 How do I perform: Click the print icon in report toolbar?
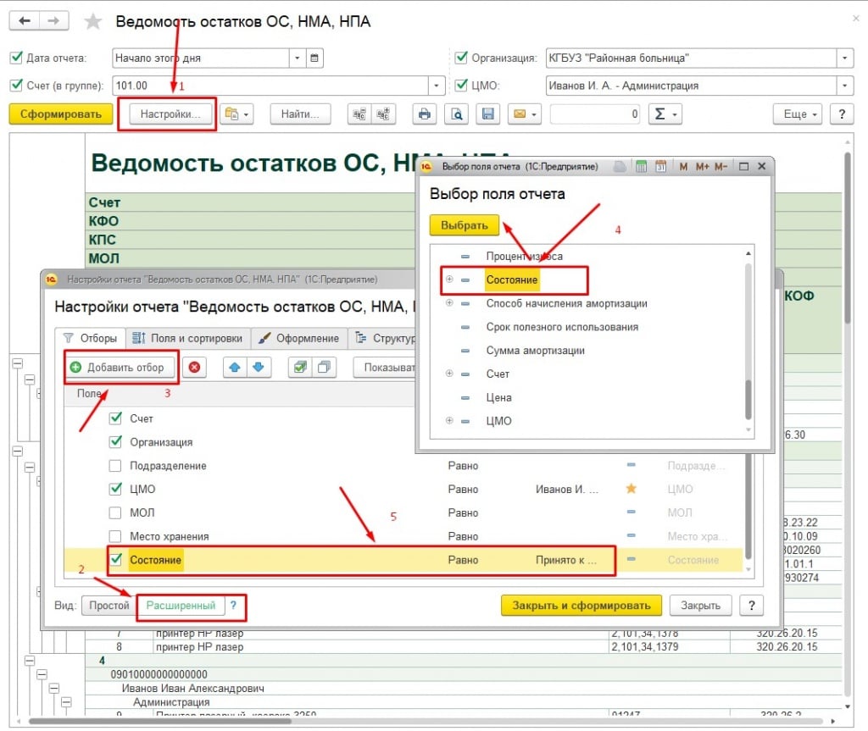425,114
